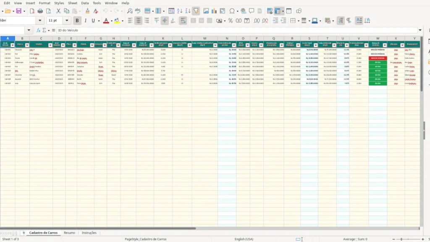Select column S header
The width and height of the screenshot is (430, 242).
[x=309, y=38]
